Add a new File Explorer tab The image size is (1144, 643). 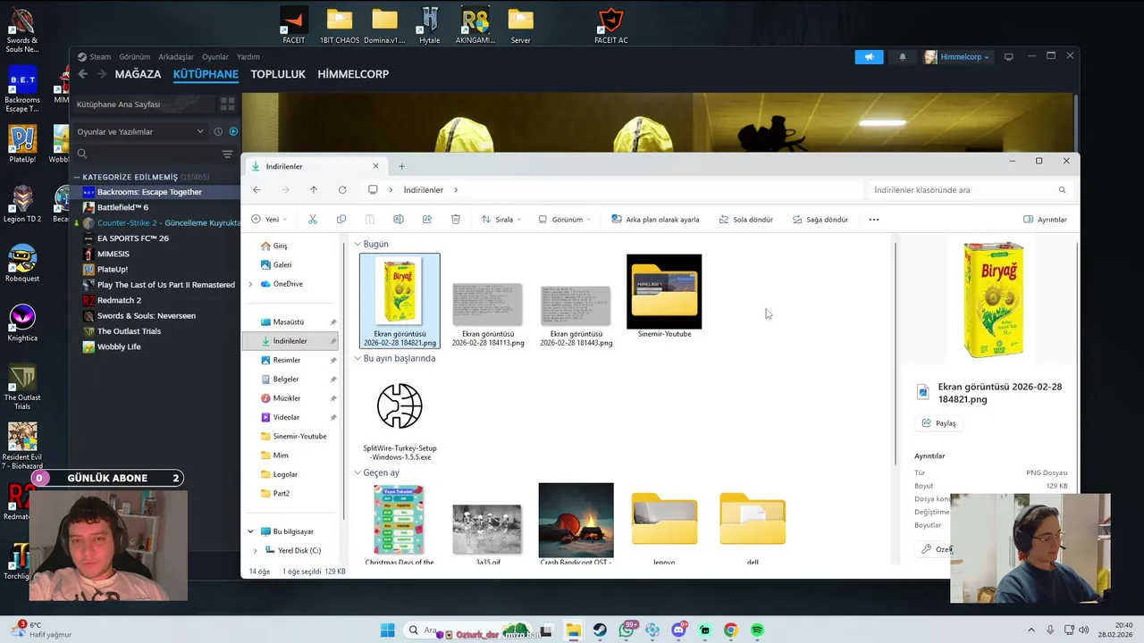pos(401,166)
